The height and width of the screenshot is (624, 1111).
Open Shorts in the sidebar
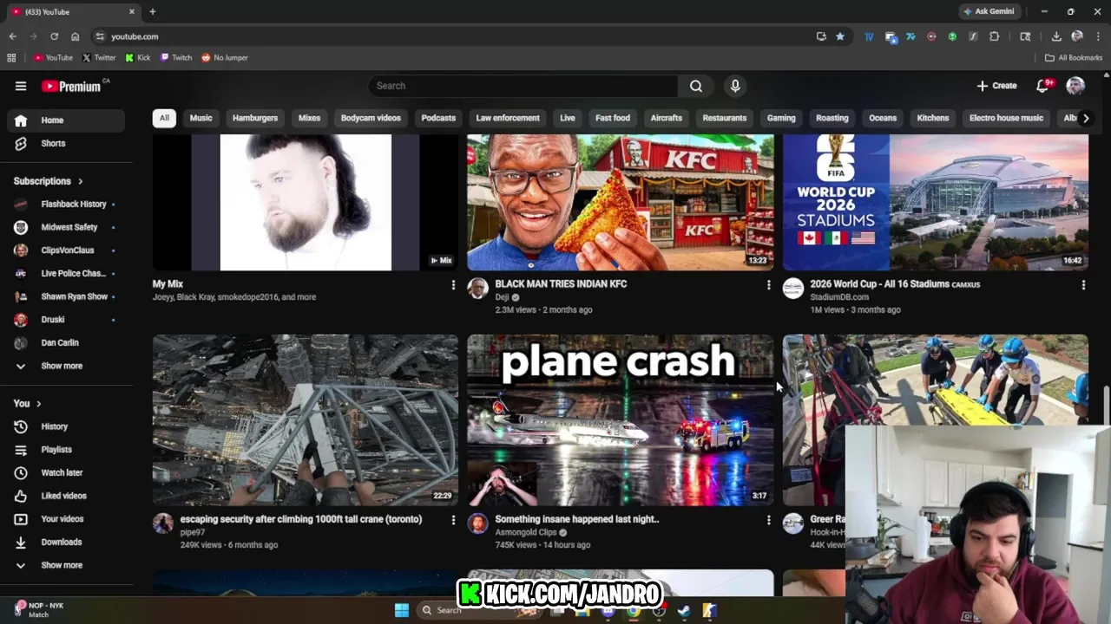(66, 143)
